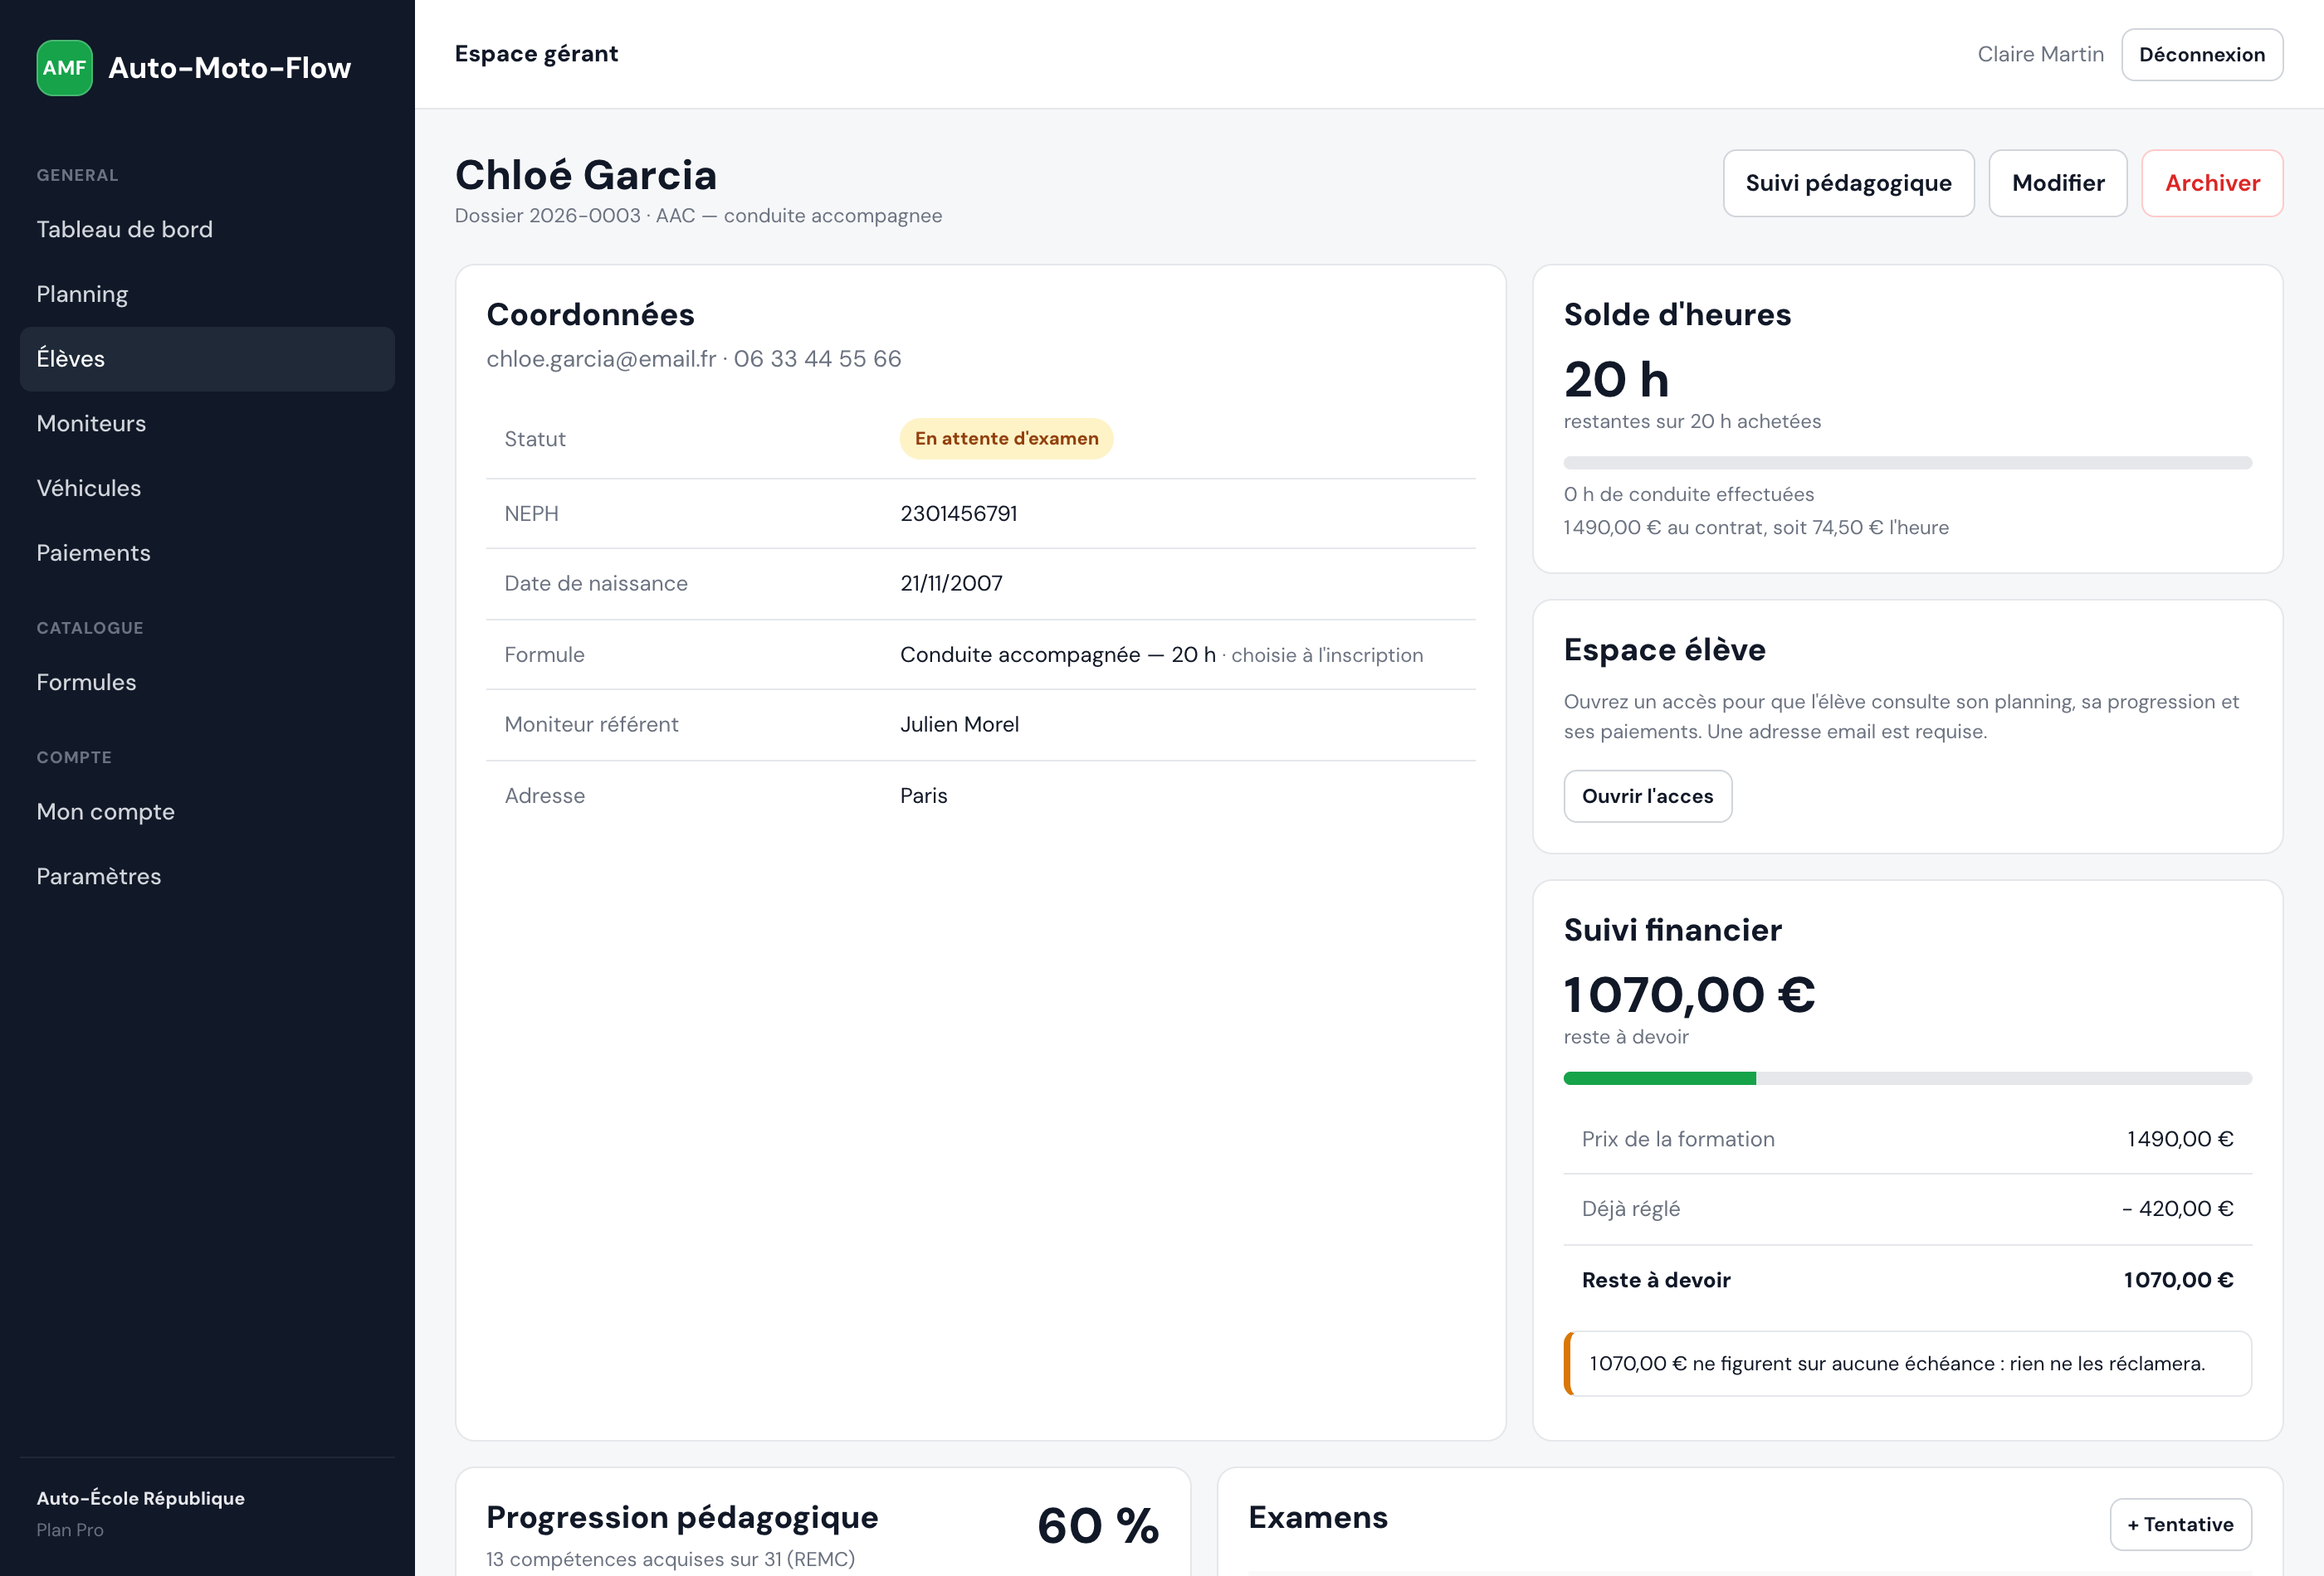Click the Déconnexion button
Screen dimensions: 2324x1576
(x=2202, y=55)
